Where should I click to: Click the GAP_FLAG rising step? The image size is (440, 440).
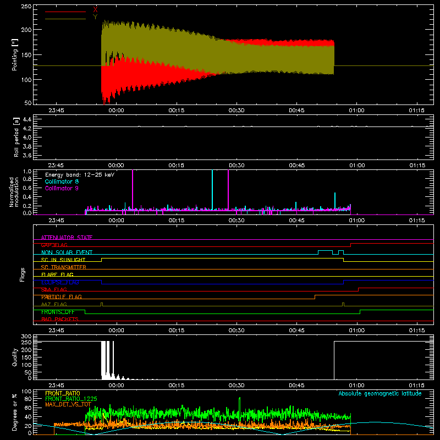click(x=351, y=245)
